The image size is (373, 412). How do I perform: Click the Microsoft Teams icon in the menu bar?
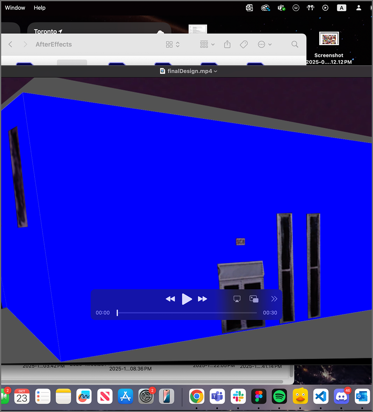[x=282, y=7]
